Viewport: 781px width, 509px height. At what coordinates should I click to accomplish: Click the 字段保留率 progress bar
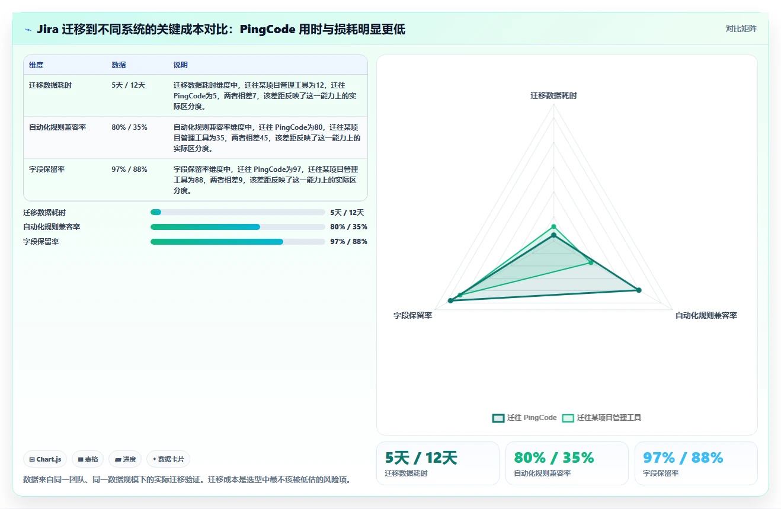tap(238, 242)
